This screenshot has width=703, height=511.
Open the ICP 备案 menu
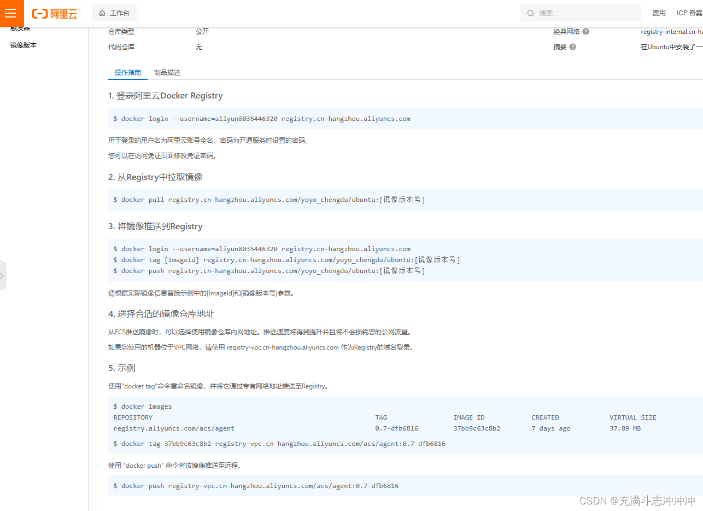(689, 13)
